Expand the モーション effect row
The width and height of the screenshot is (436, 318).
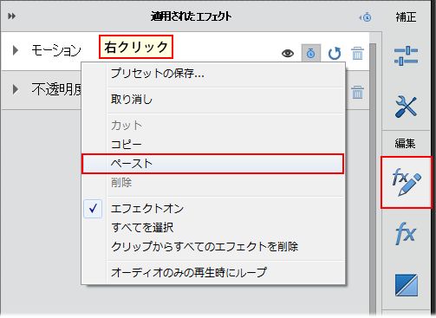point(16,50)
